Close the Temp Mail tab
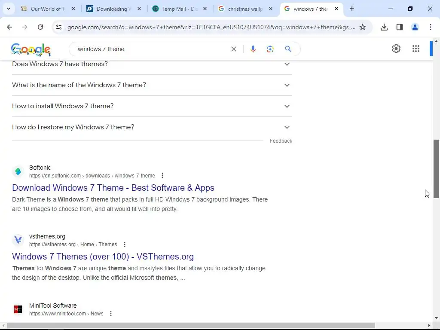Image resolution: width=440 pixels, height=330 pixels. click(x=205, y=9)
